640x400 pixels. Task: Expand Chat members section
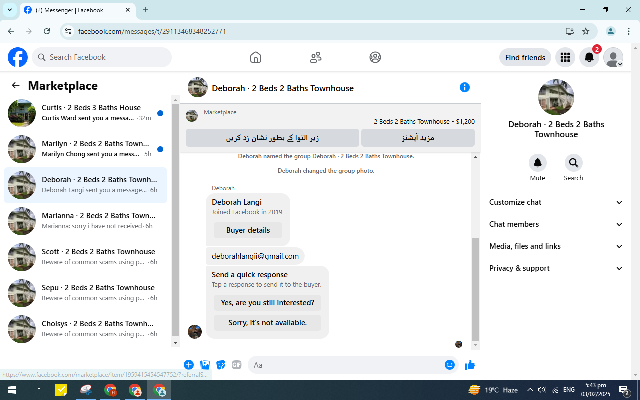(x=556, y=224)
